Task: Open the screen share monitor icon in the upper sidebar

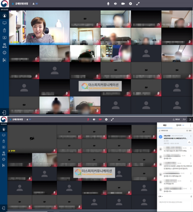Action: click(x=4, y=23)
